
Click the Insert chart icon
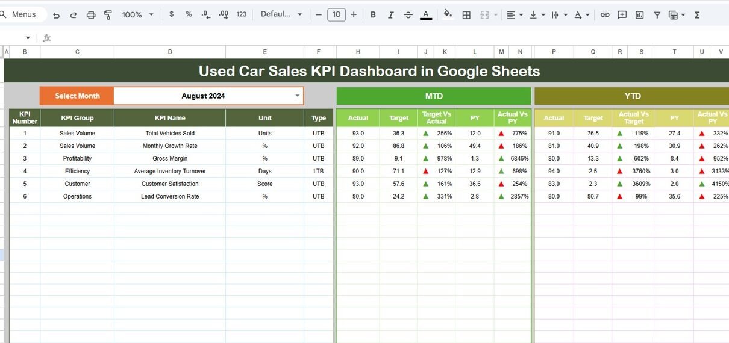pos(639,15)
